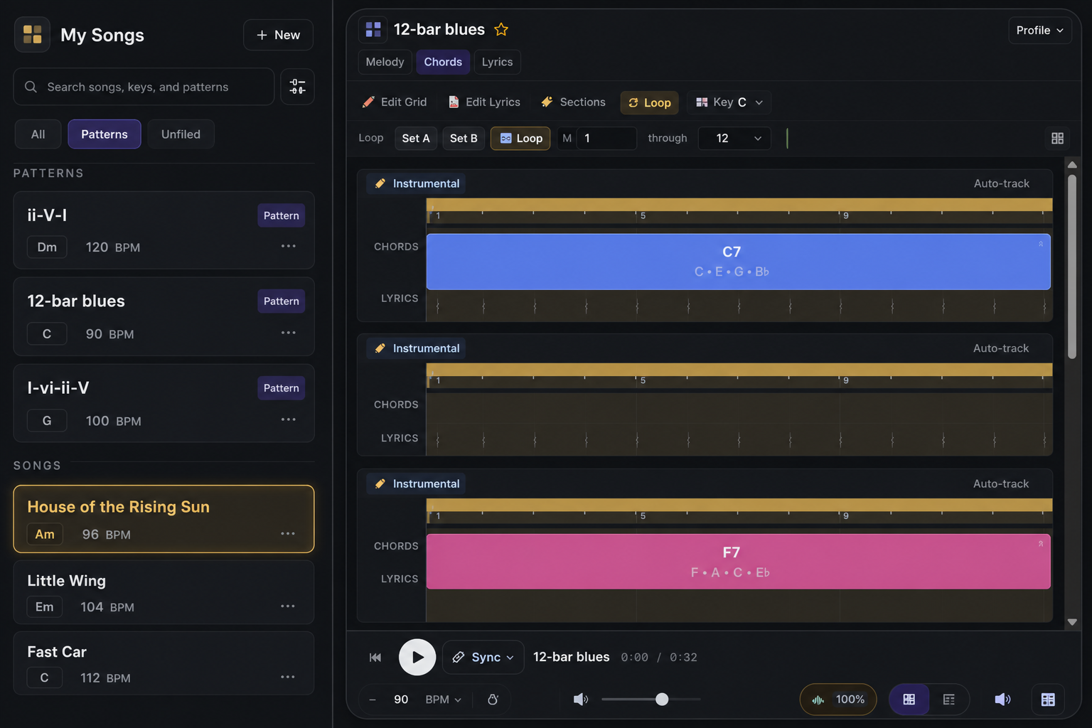Decrease the tempo with the minus button
The image size is (1092, 728).
pos(373,700)
